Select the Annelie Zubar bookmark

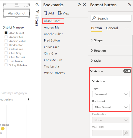point(53,34)
